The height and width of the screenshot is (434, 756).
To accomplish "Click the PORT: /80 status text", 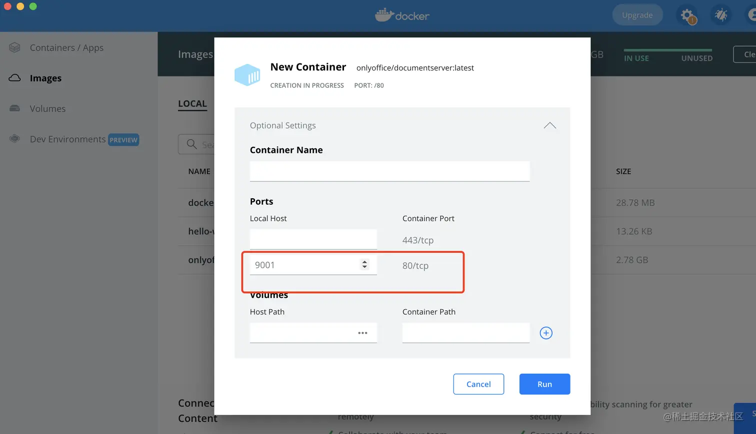I will (x=369, y=85).
